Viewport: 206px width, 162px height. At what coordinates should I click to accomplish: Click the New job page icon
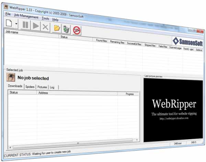tap(9, 23)
